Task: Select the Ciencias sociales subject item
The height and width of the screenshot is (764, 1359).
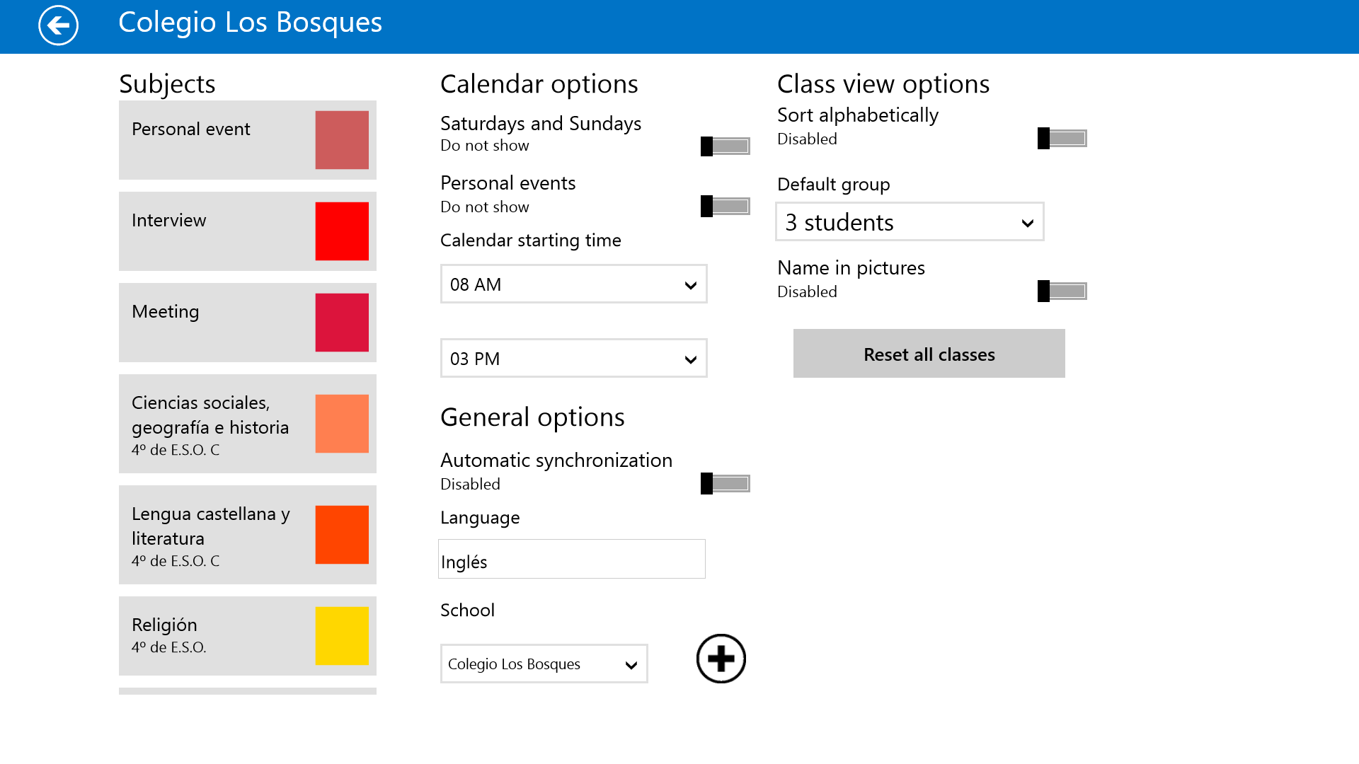Action: (212, 424)
